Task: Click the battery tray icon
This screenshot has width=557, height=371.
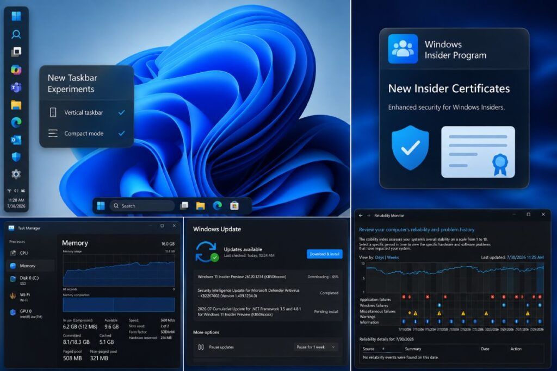Action: click(x=23, y=191)
